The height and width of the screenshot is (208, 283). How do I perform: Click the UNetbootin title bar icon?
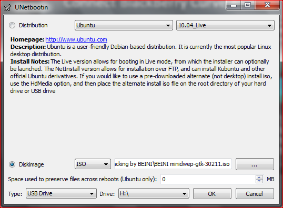[x=7, y=7]
